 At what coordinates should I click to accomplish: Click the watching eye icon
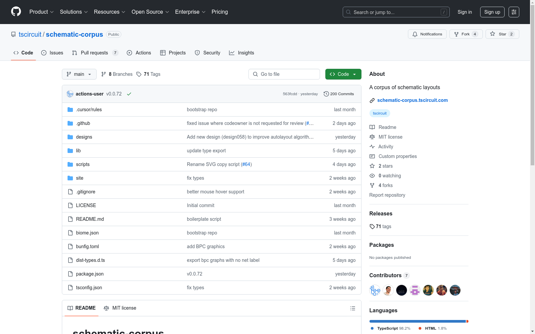tap(372, 176)
